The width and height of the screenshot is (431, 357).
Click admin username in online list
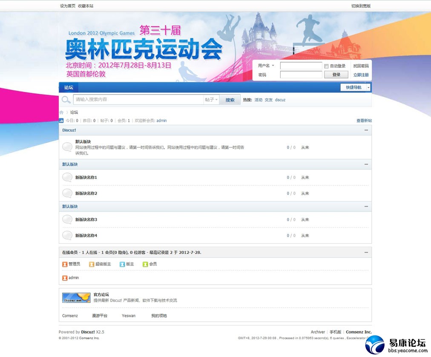click(74, 278)
